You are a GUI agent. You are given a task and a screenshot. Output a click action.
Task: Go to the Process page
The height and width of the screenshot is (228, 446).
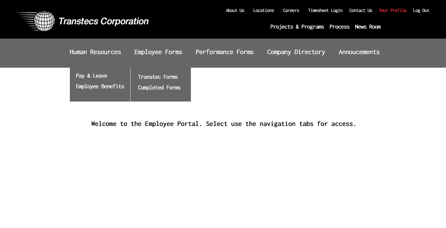tap(339, 27)
